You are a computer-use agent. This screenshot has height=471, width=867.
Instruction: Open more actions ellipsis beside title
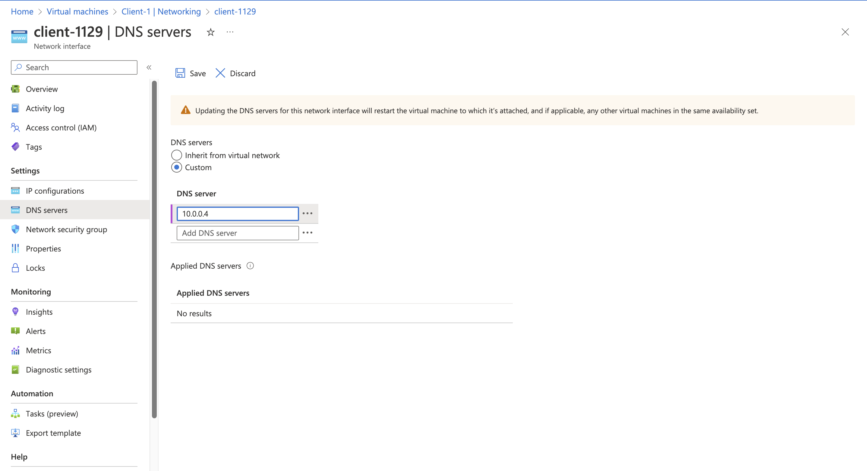pos(230,32)
